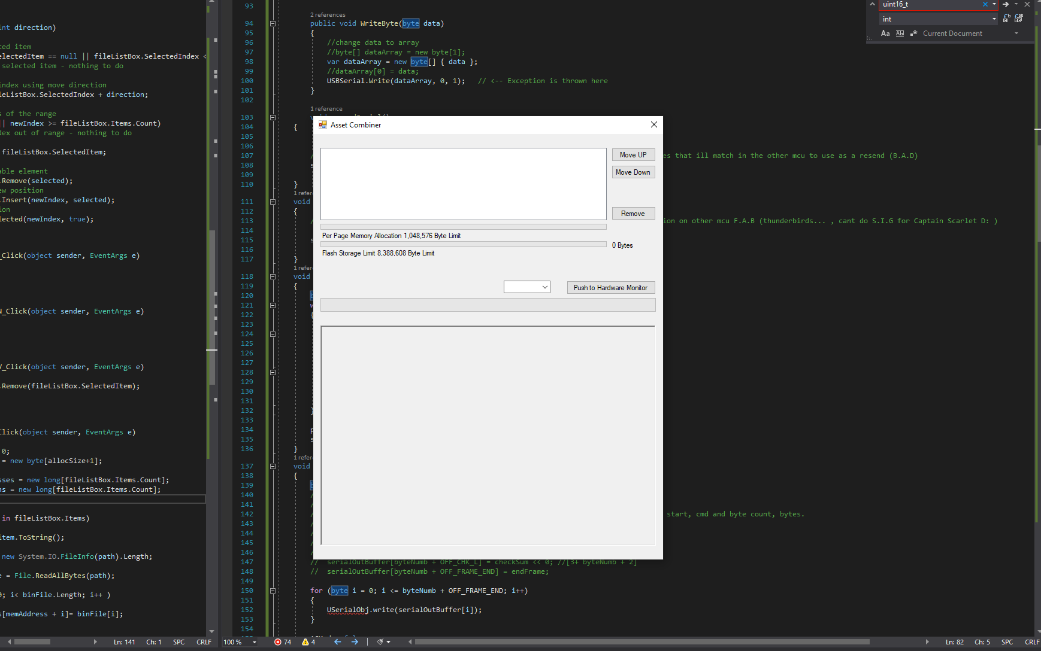
Task: Click the yellow warnings indicator showing 4
Action: coord(308,642)
